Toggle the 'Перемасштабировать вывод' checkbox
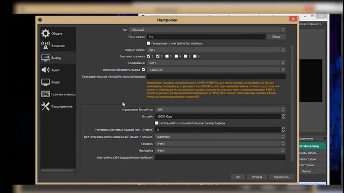Image resolution: width=344 pixels, height=193 pixels. coord(144,69)
